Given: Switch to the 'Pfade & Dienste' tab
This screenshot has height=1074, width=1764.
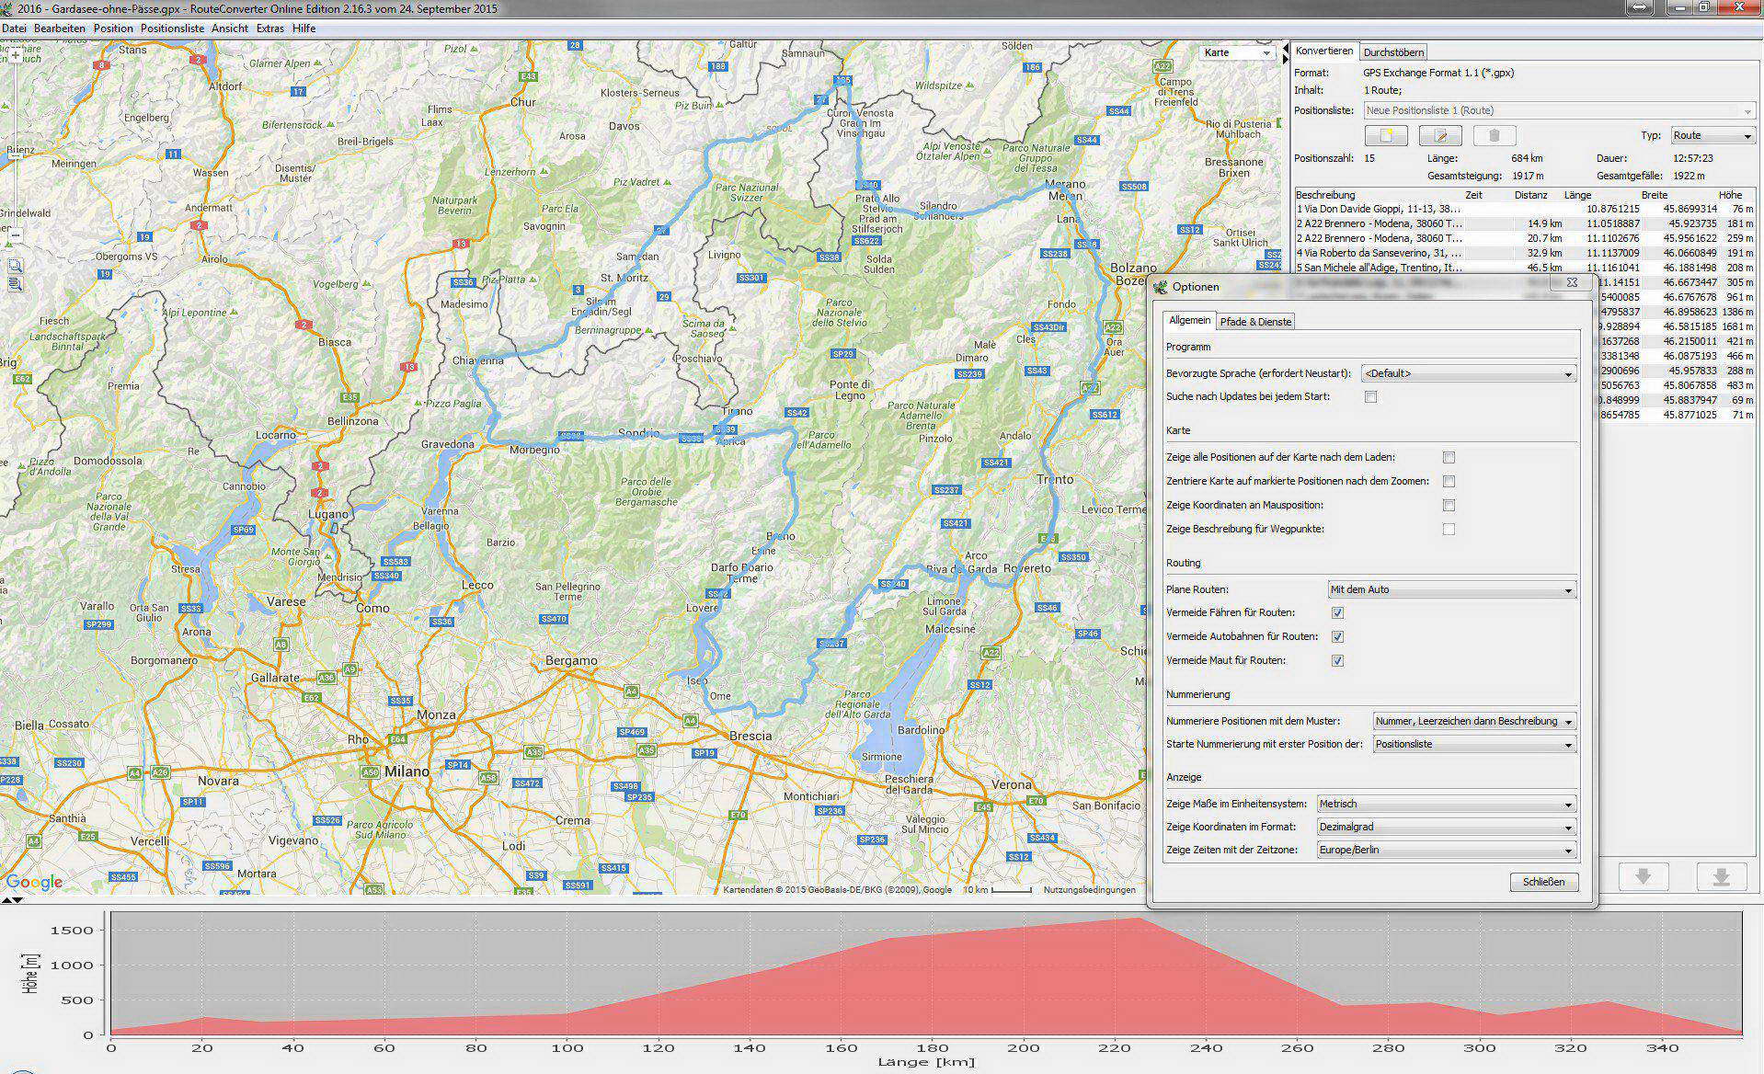Looking at the screenshot, I should 1255,322.
